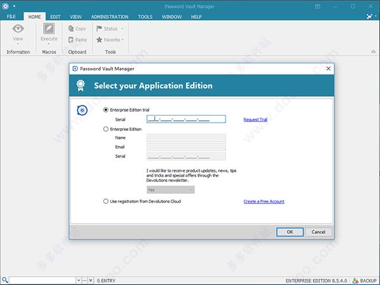Click the Paste icon in Clipboard group

pyautogui.click(x=71, y=40)
